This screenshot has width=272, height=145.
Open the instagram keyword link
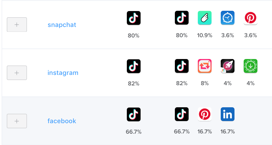coord(63,73)
